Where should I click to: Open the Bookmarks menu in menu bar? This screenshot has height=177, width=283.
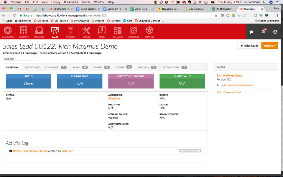pos(71,2)
